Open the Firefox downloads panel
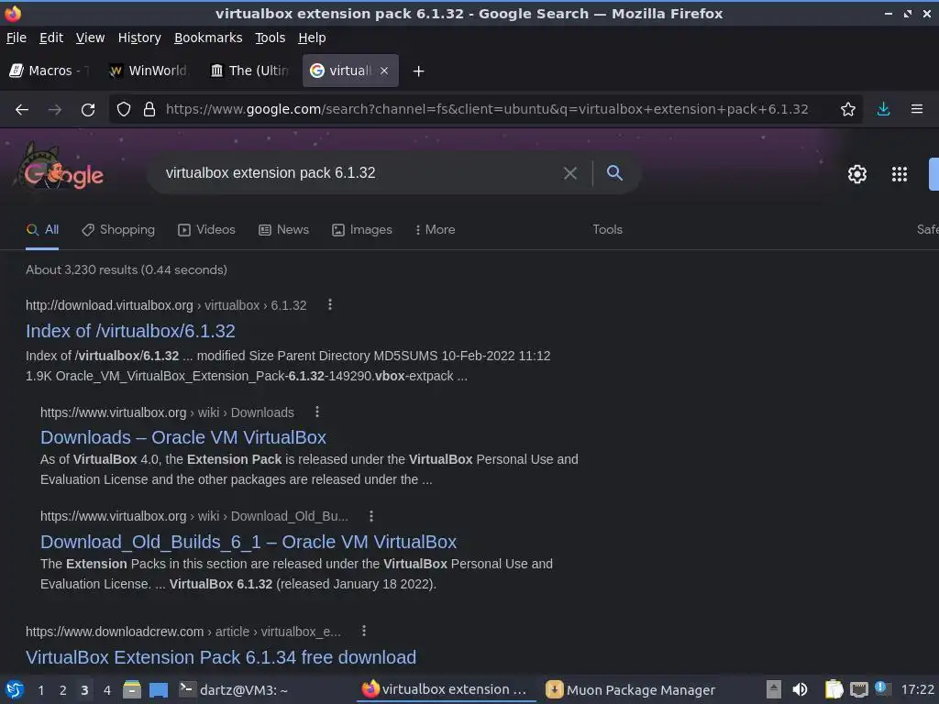Viewport: 939px width, 704px height. coord(883,110)
